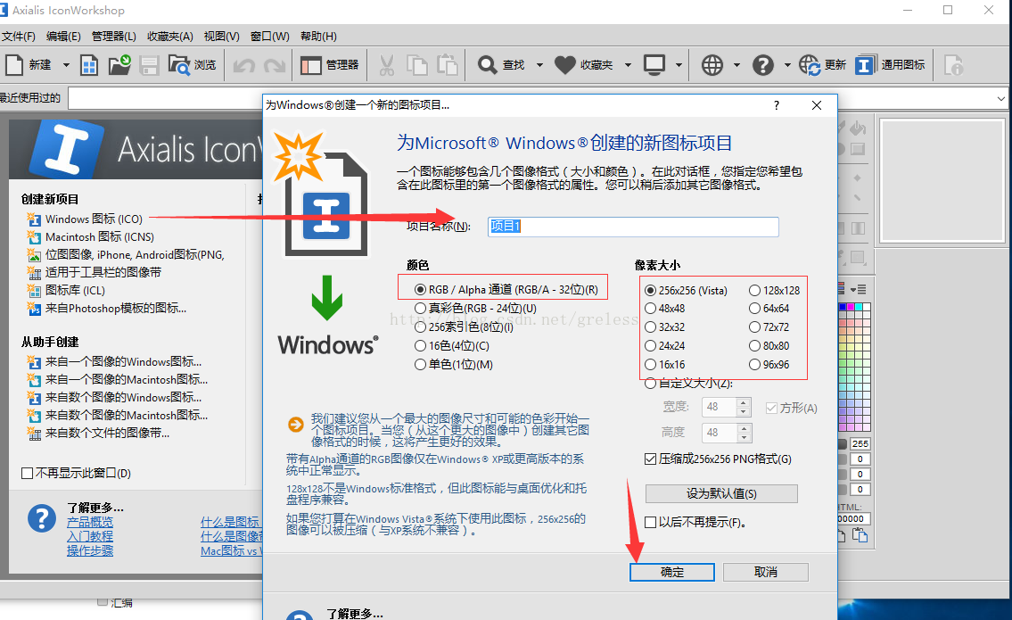1012x620 pixels.
Task: Open the View (视图) menu
Action: click(x=221, y=37)
